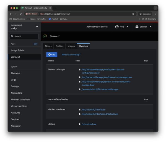The height and width of the screenshot is (142, 166).
Task: Select the NetworkManager overlay name
Action: (57, 69)
